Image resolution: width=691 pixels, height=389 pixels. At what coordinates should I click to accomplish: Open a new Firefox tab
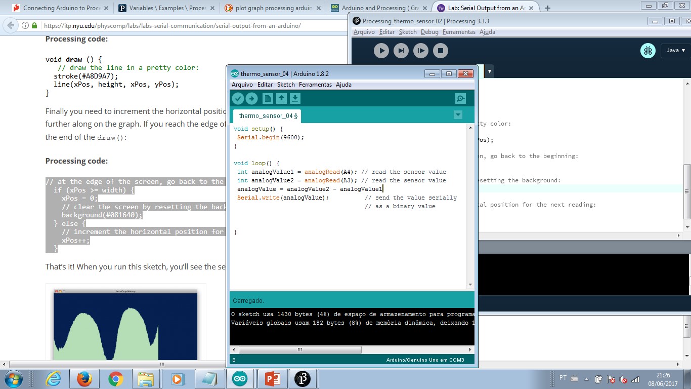coord(547,8)
